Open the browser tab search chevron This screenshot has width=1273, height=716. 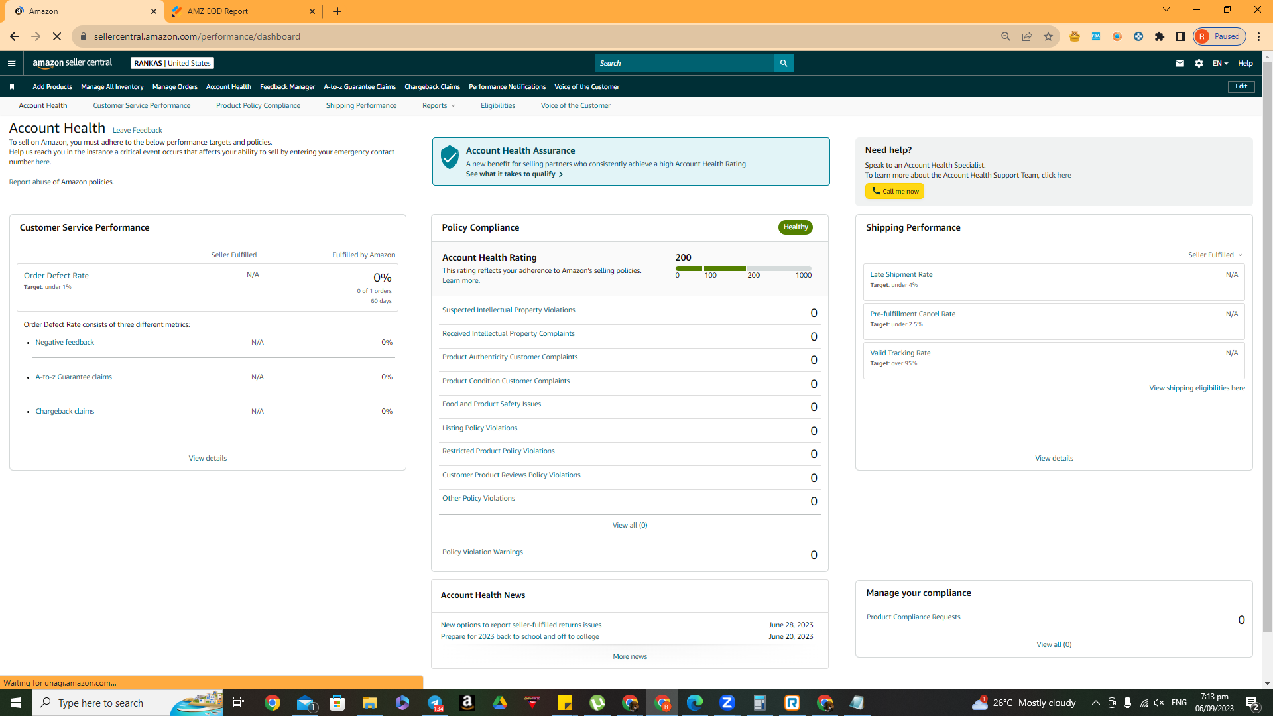[x=1166, y=10]
